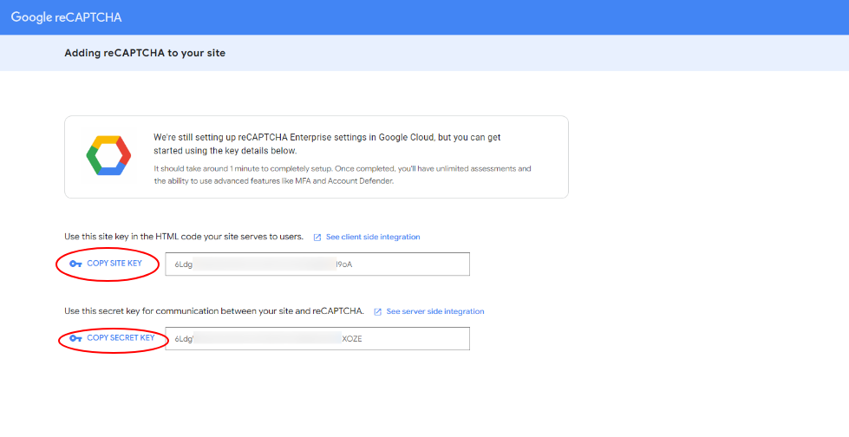
Task: Open the See client side integration link
Action: click(x=373, y=238)
